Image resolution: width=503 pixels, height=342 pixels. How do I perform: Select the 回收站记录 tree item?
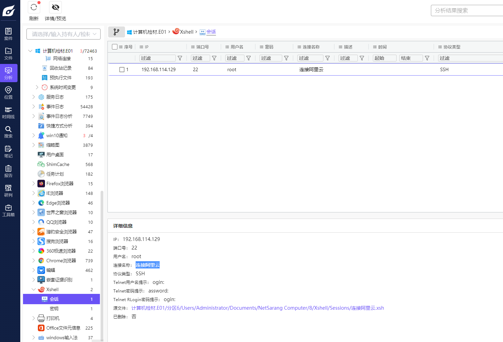[x=61, y=68]
